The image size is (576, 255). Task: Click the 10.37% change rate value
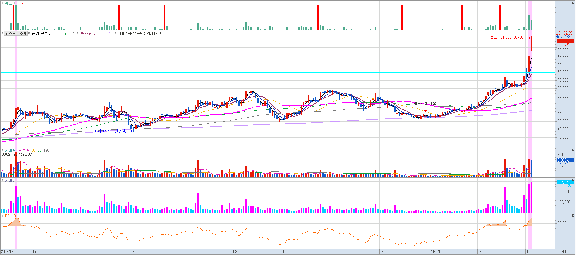[x=563, y=44]
